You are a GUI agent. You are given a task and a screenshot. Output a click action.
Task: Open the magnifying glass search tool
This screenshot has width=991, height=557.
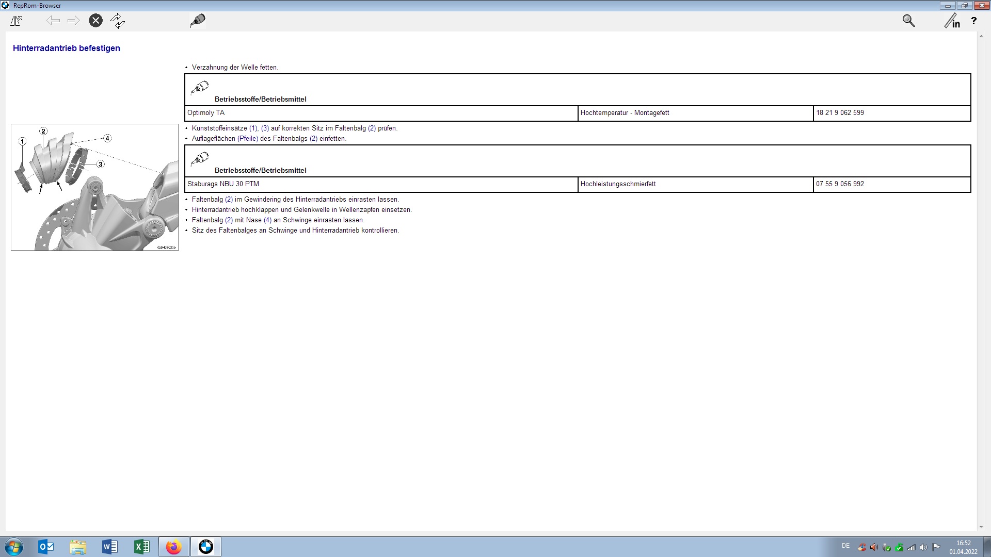coord(908,21)
